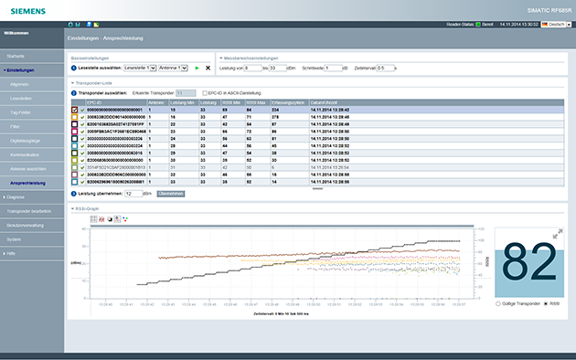
Task: Toggle the grid icon in graph toolbar
Action: [93, 219]
